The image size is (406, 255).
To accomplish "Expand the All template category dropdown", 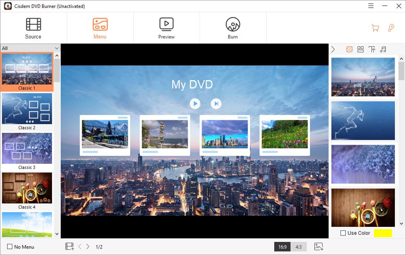I will pyautogui.click(x=30, y=48).
